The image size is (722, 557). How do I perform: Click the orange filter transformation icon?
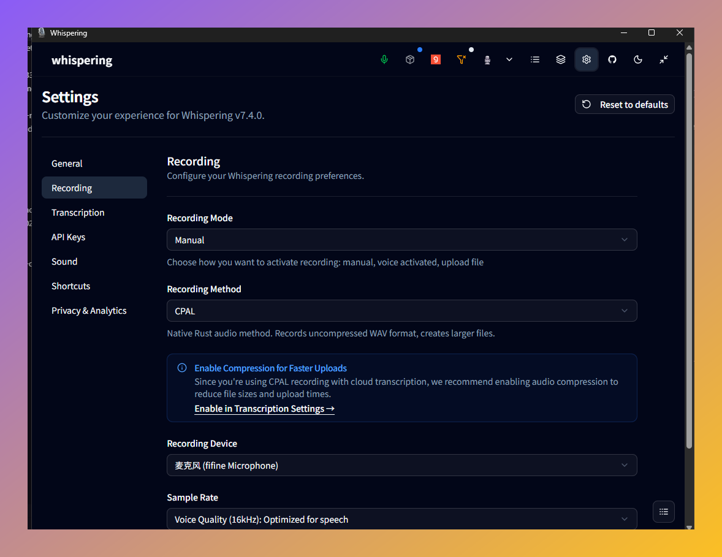coord(462,59)
